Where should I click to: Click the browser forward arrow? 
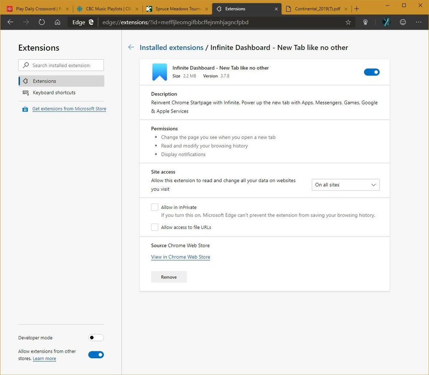(26, 22)
